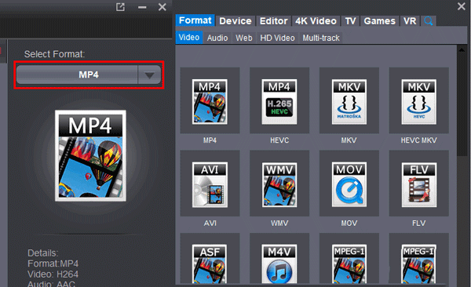This screenshot has width=471, height=287.
Task: Select the Audio sub-tab
Action: coord(217,38)
